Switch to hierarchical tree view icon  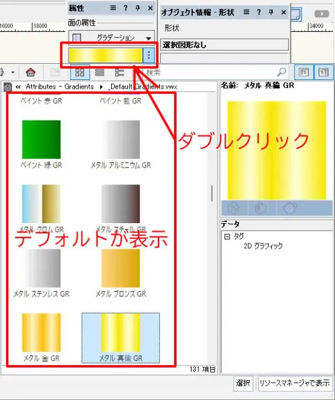[119, 72]
